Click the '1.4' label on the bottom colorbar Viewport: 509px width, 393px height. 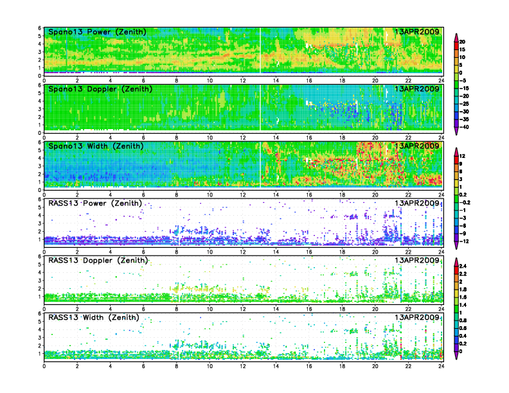(463, 305)
